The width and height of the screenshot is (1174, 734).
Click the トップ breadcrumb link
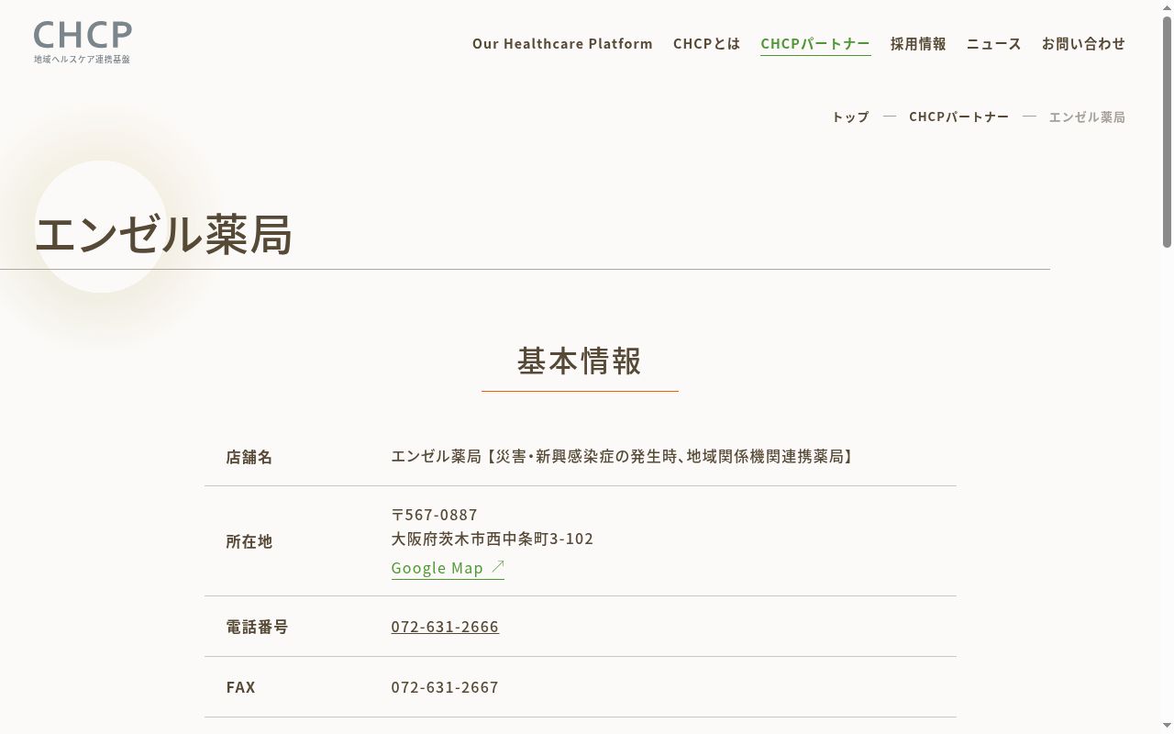point(850,117)
